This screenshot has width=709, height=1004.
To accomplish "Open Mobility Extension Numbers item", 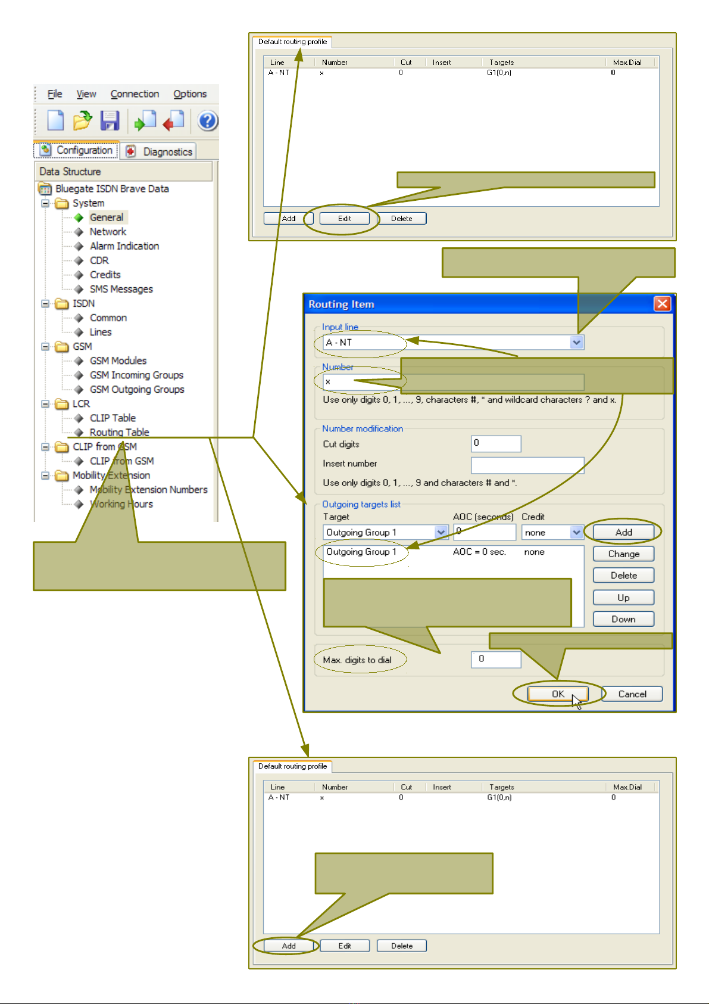I will tap(148, 489).
